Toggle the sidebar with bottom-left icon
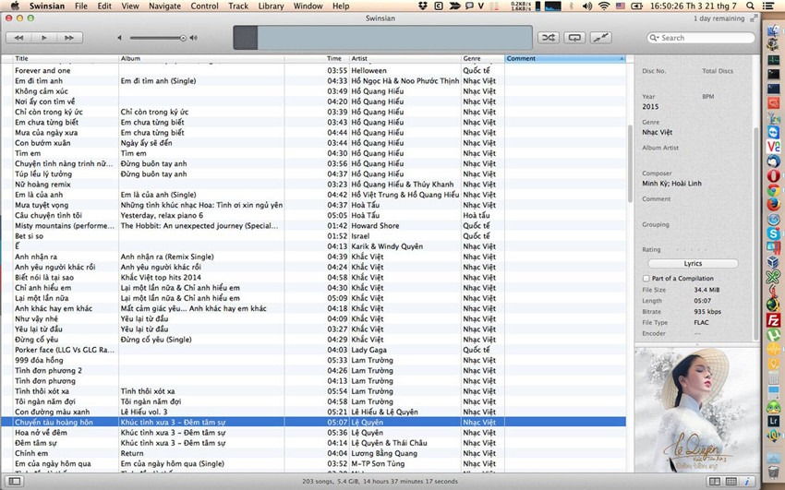This screenshot has height=490, width=785. click(x=15, y=482)
